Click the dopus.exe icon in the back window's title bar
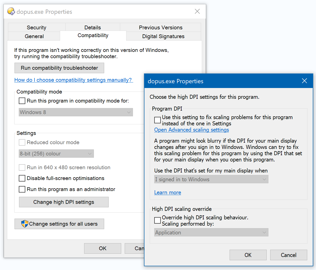316x270 pixels. 11,12
